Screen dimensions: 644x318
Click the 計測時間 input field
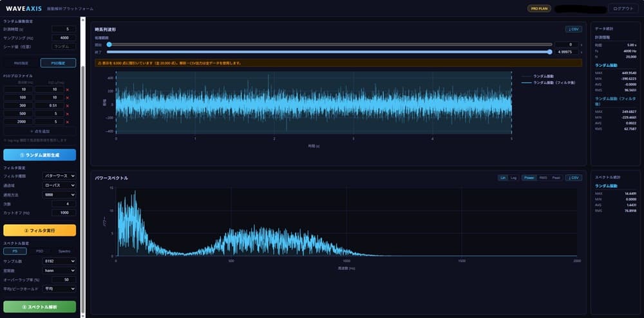tap(64, 29)
